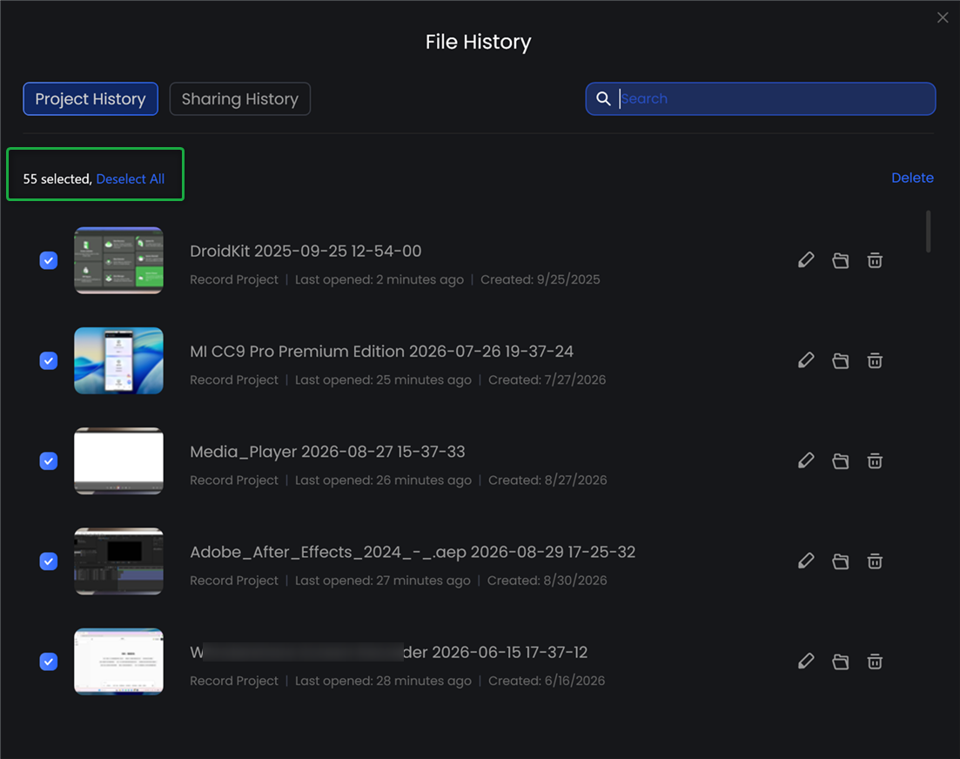
Task: Click "Last opened: 25 minutes ago" text
Action: click(x=383, y=380)
